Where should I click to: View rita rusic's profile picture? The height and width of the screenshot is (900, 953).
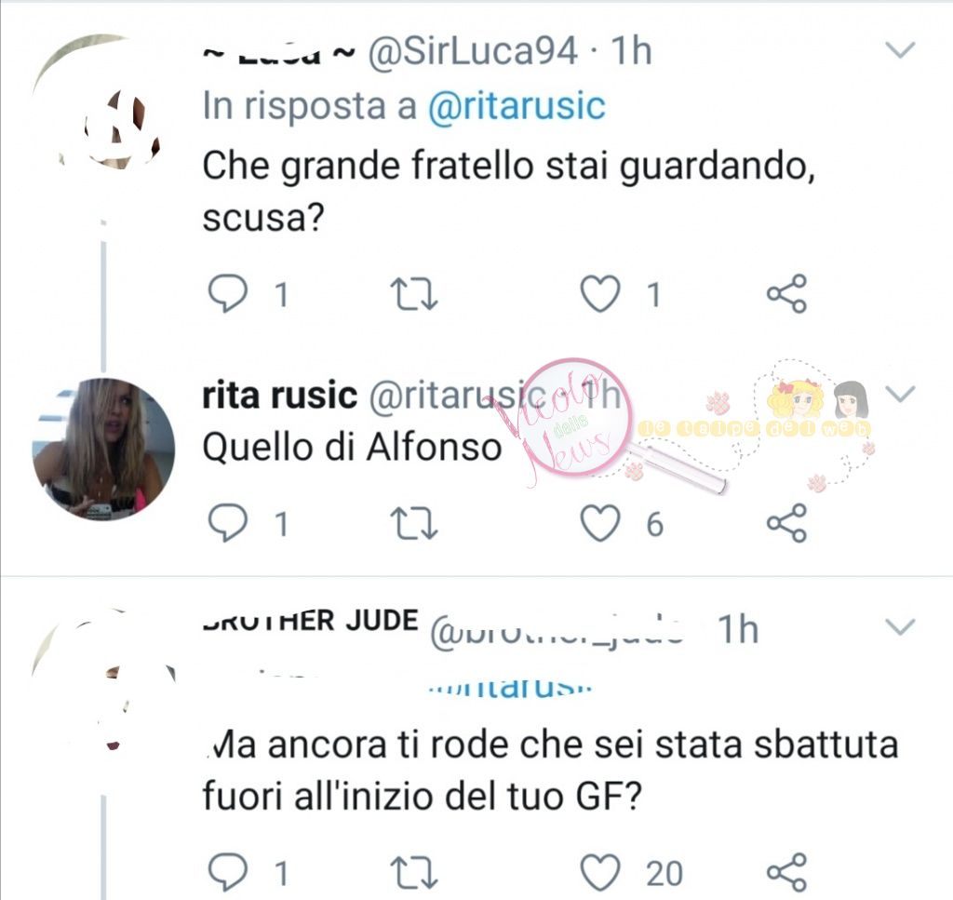tap(103, 450)
